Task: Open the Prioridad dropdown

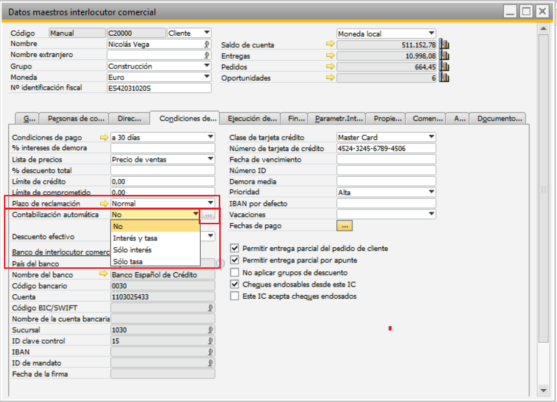Action: 431,192
